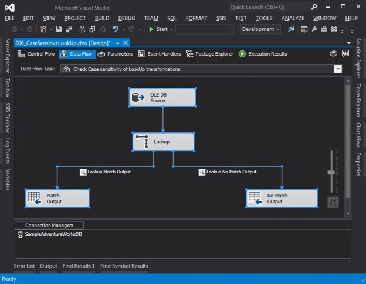The image size is (366, 284).
Task: Select the SampleAdventureWorksDB connection manager name
Action: [x=53, y=234]
